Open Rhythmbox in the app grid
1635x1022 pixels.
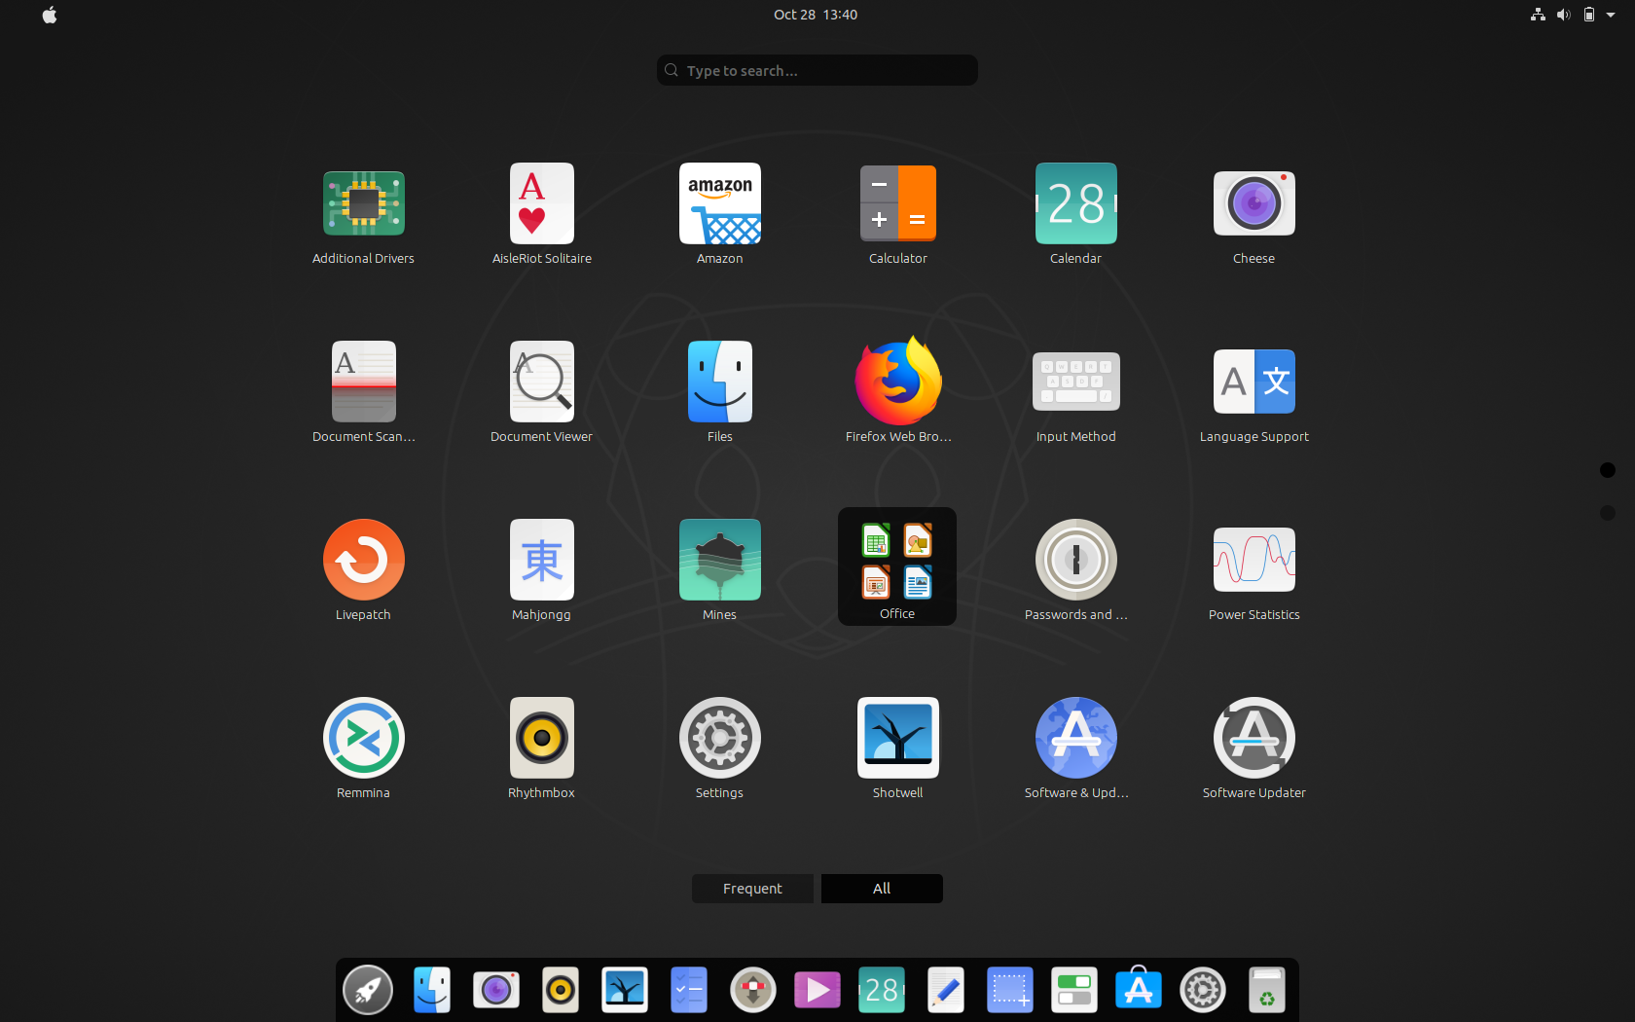tap(542, 738)
